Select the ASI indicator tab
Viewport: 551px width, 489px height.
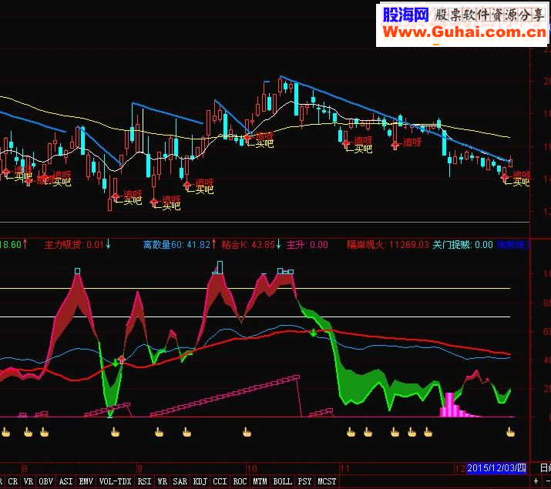pos(66,481)
